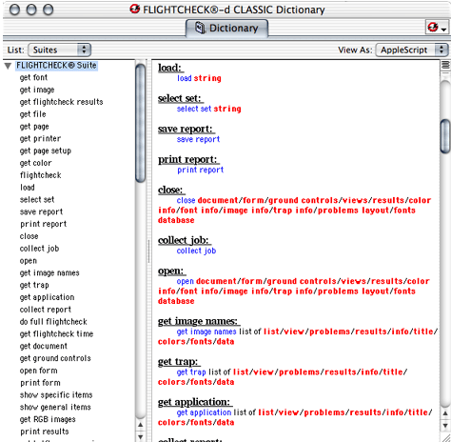Select 'get printer' in the suite list
This screenshot has height=442, width=451.
point(40,139)
